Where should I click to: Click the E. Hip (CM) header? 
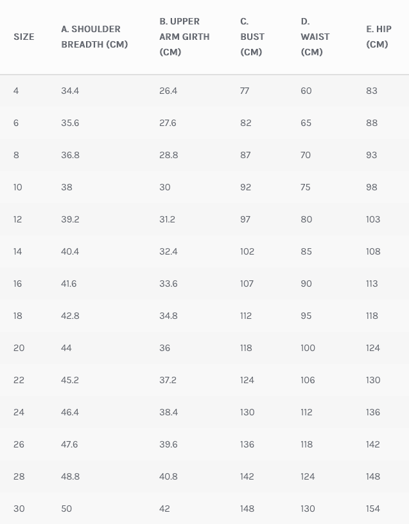coord(379,37)
